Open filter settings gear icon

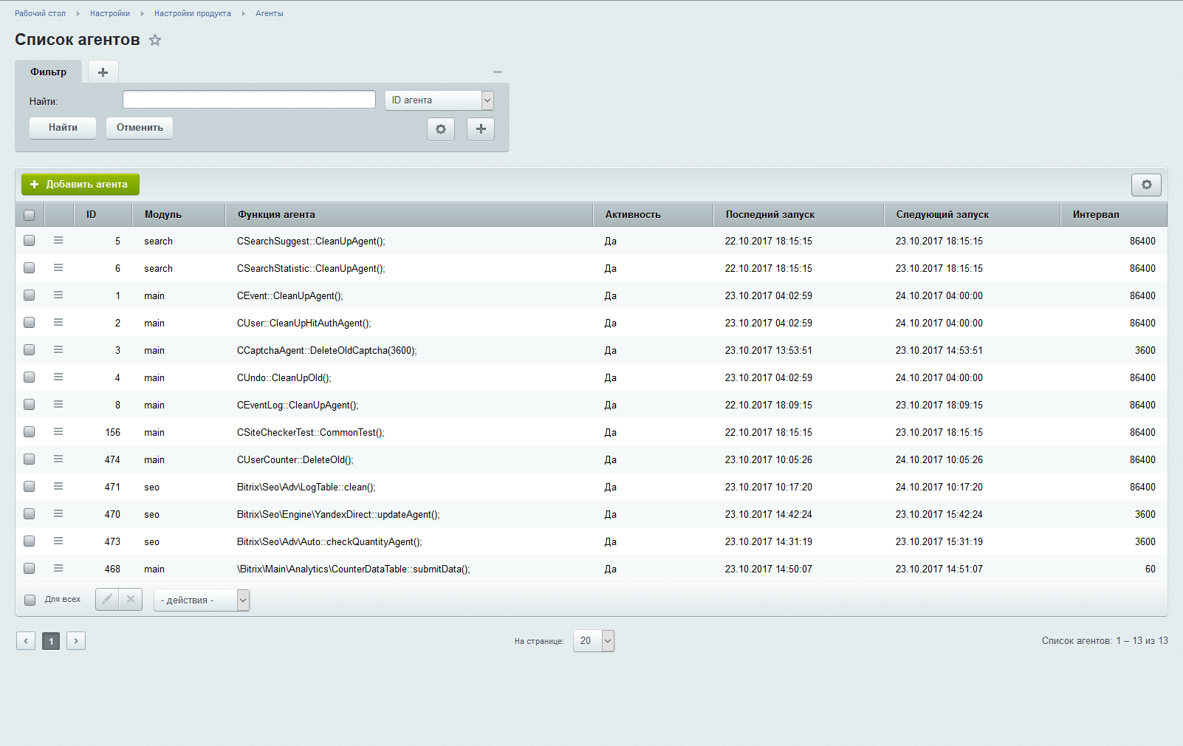click(x=441, y=129)
